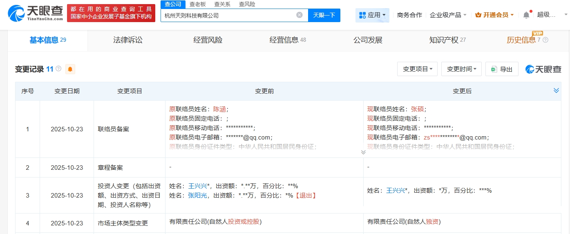Open the 应用 apps dropdown
This screenshot has width=570, height=234.
coord(372,15)
